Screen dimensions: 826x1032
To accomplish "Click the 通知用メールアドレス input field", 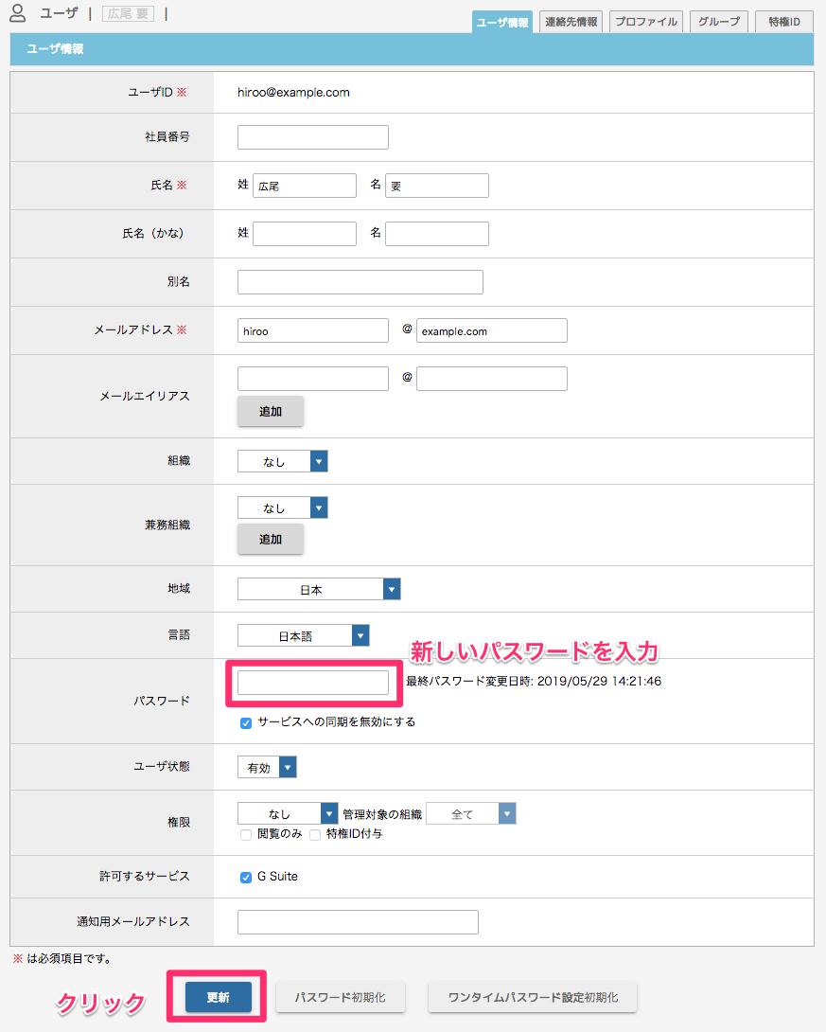I will point(358,922).
